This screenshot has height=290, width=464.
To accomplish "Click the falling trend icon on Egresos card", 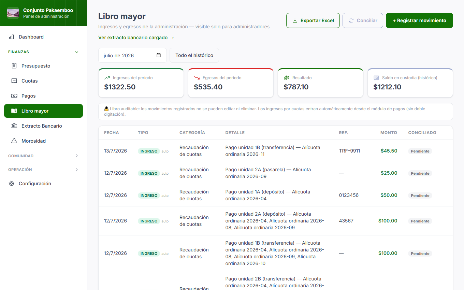I will [197, 78].
